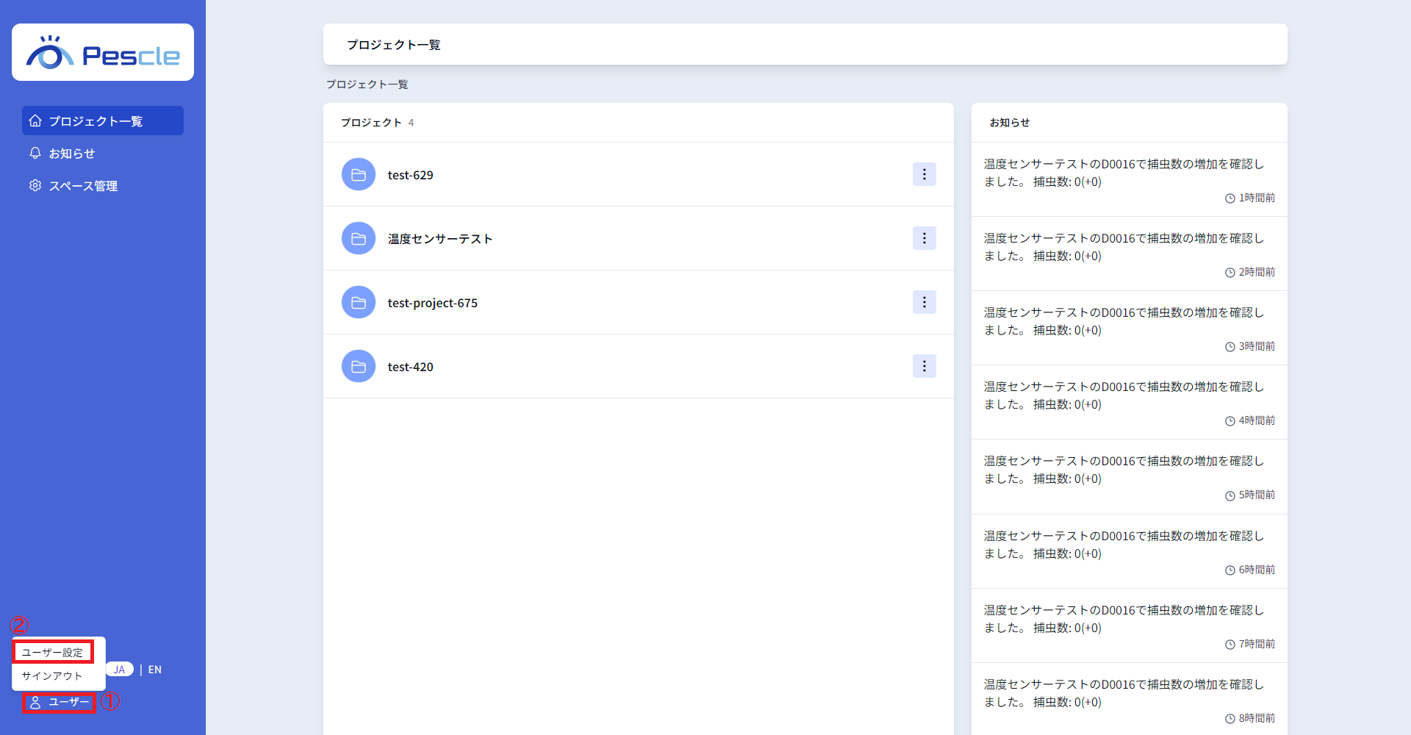Click the Pescle logo

pos(103,53)
